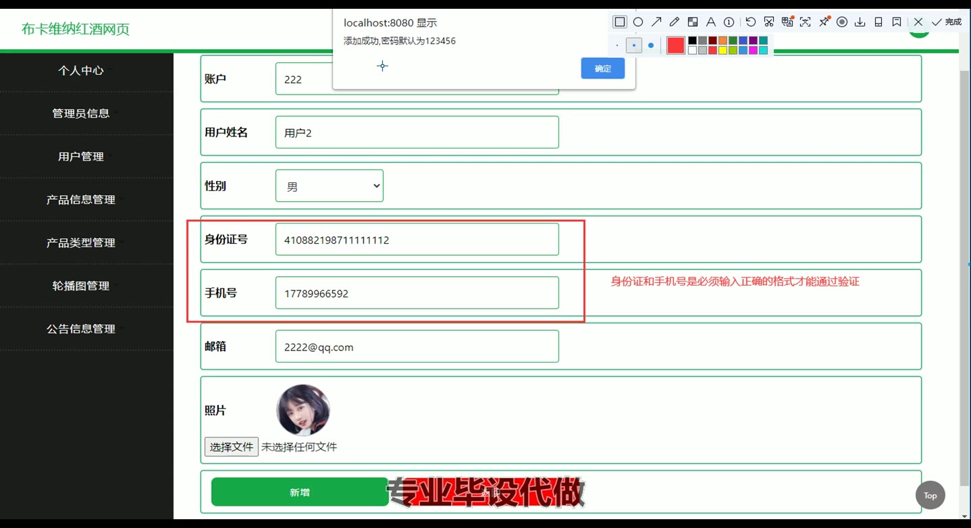Select the rectangle annotation tool
971x528 pixels.
pos(620,22)
